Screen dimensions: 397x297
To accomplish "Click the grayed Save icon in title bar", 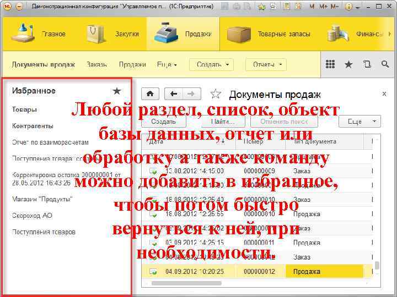I will click(x=224, y=6).
